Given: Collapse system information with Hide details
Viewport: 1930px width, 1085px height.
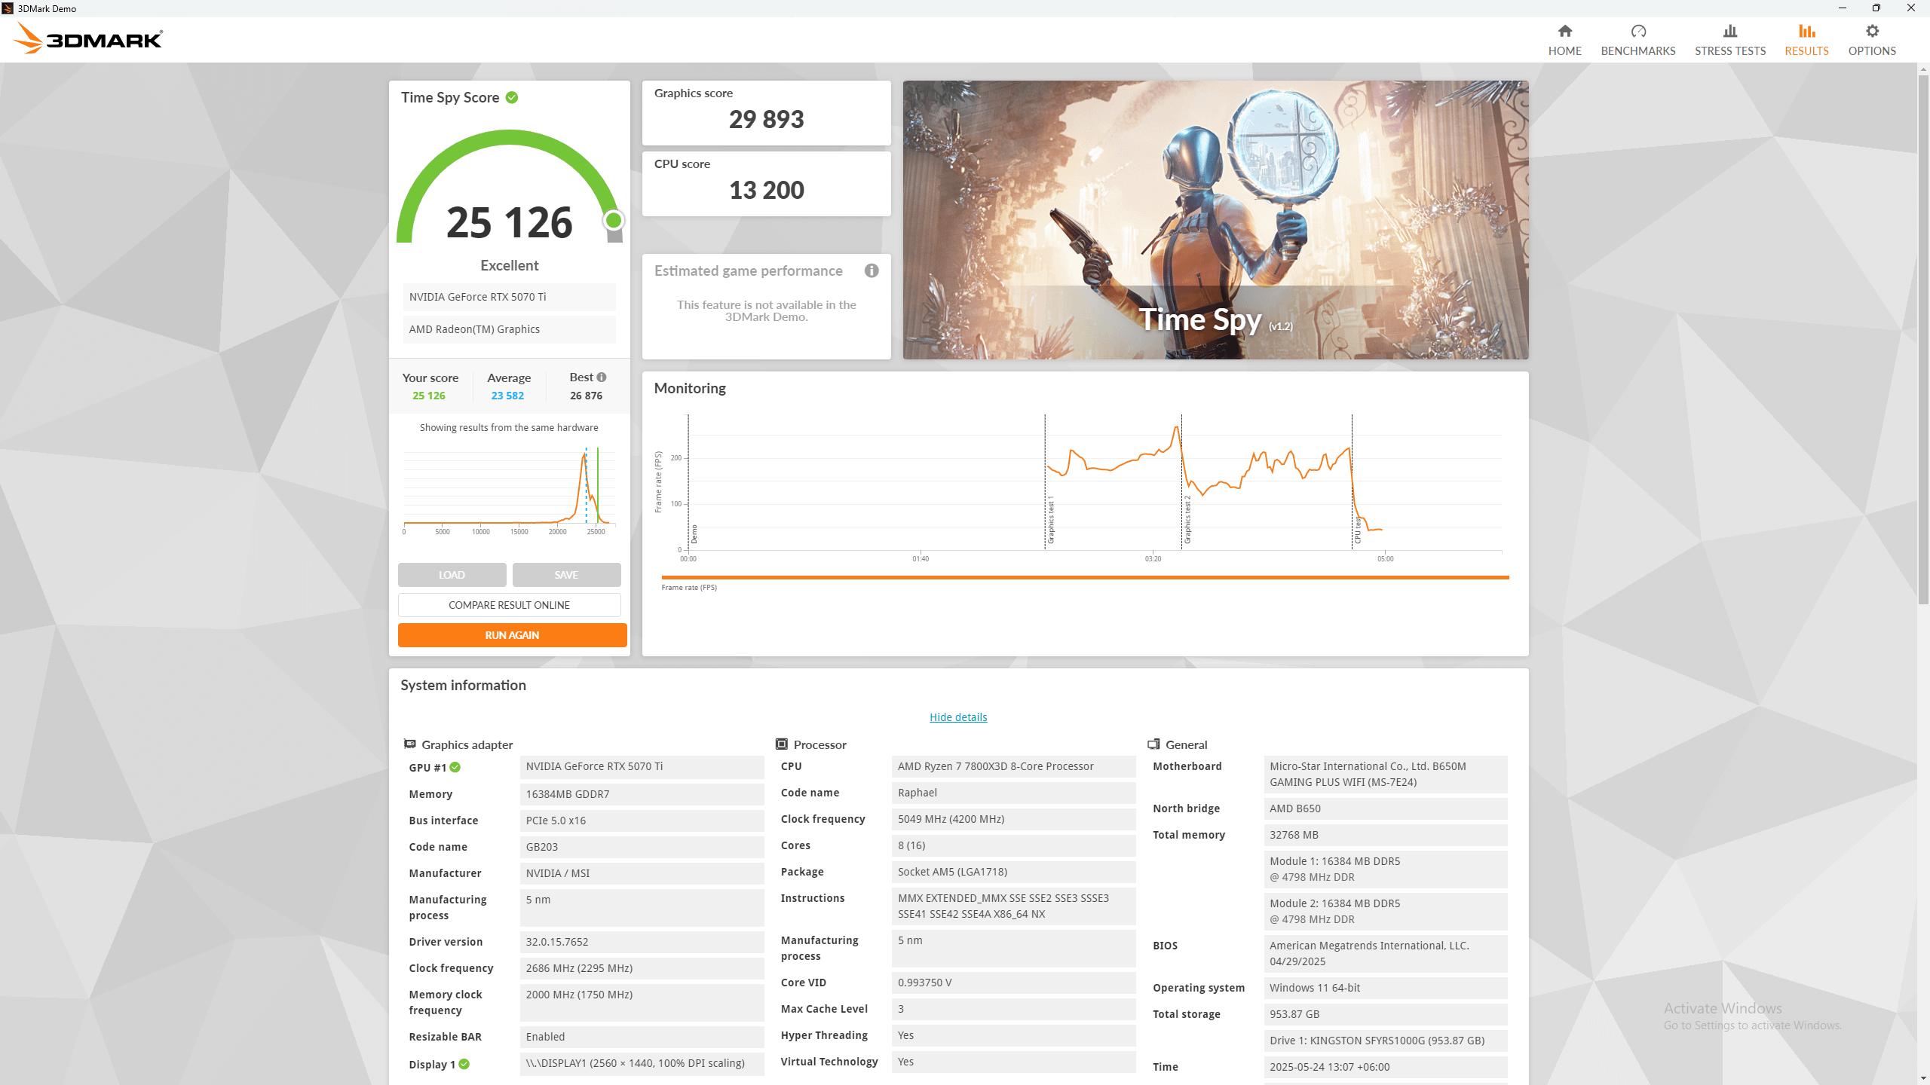Looking at the screenshot, I should [x=958, y=717].
